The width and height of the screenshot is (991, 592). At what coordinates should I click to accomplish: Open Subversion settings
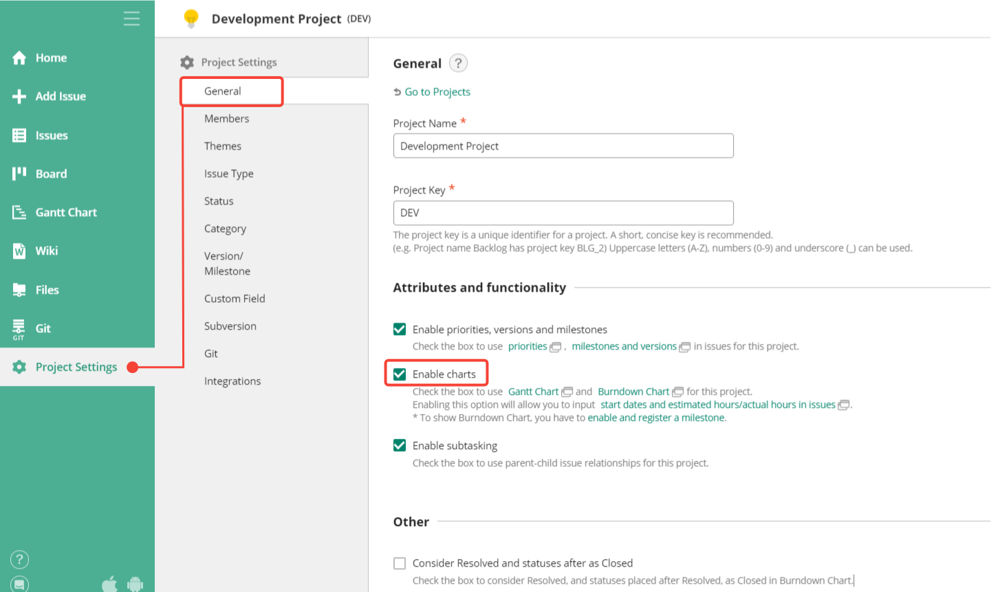click(x=230, y=326)
